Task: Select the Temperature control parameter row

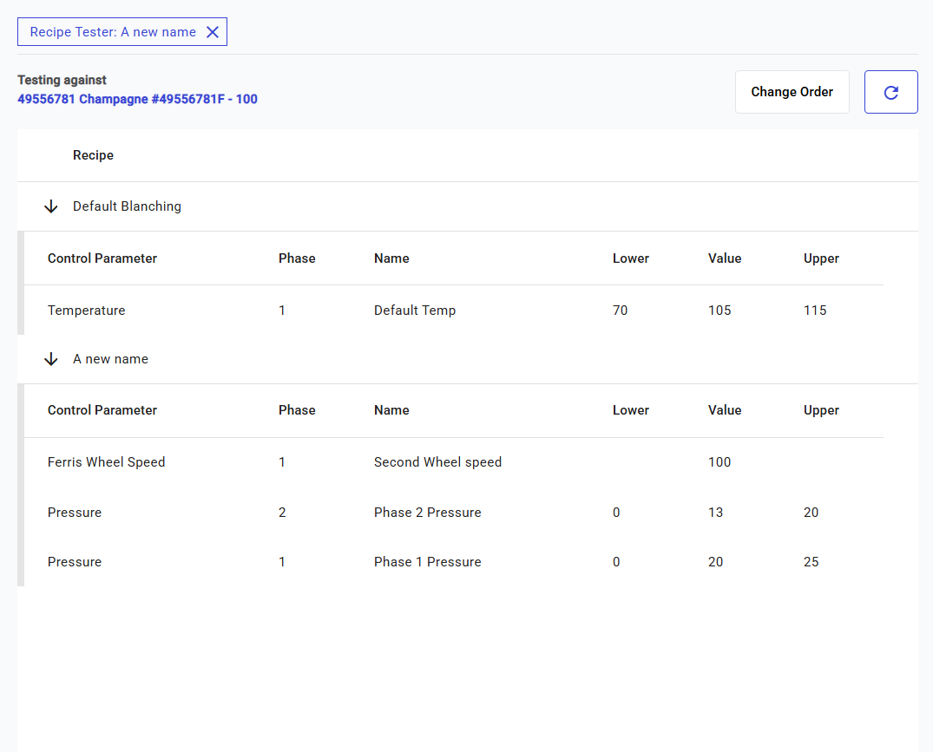Action: [87, 311]
